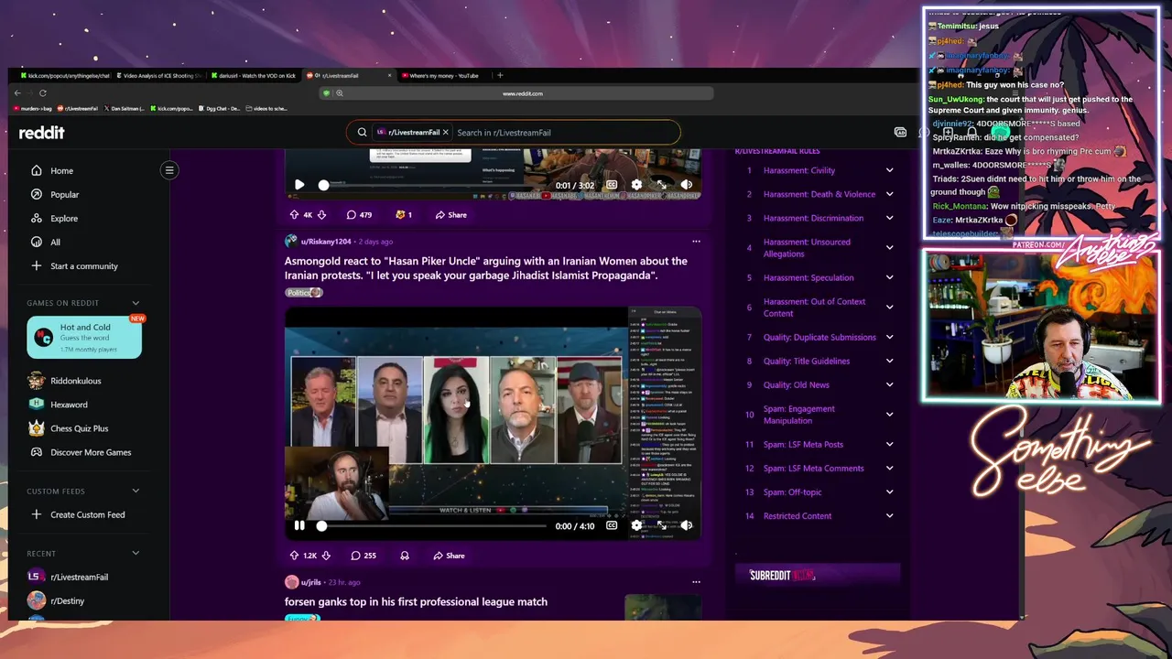Open the forsen post thumbnail
This screenshot has height=659, width=1172.
point(663,607)
